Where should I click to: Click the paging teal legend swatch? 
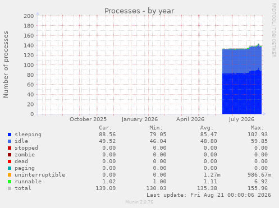[10, 168]
